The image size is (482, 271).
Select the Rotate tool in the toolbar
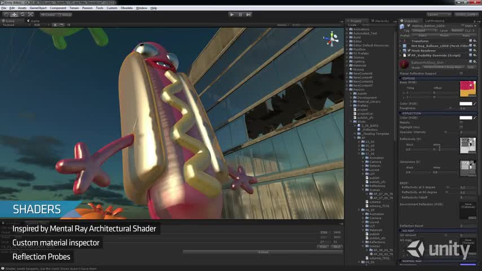coord(23,15)
